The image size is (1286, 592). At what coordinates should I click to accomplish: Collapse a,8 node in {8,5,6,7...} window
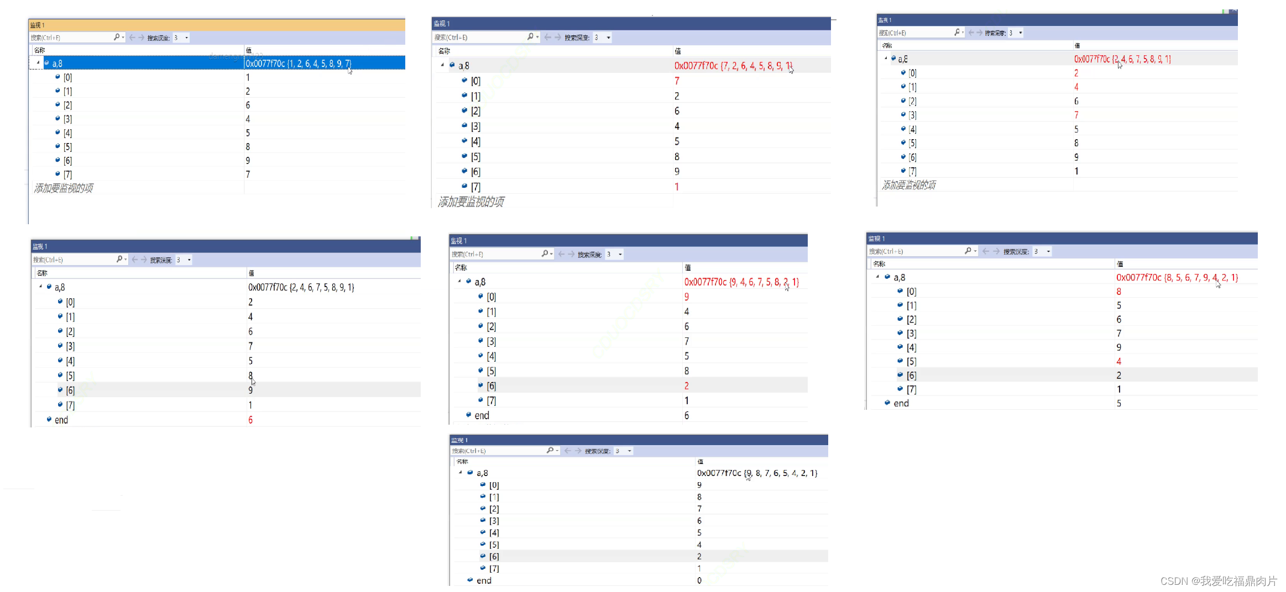pos(877,277)
